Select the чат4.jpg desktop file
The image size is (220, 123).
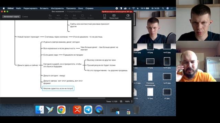tap(167, 63)
